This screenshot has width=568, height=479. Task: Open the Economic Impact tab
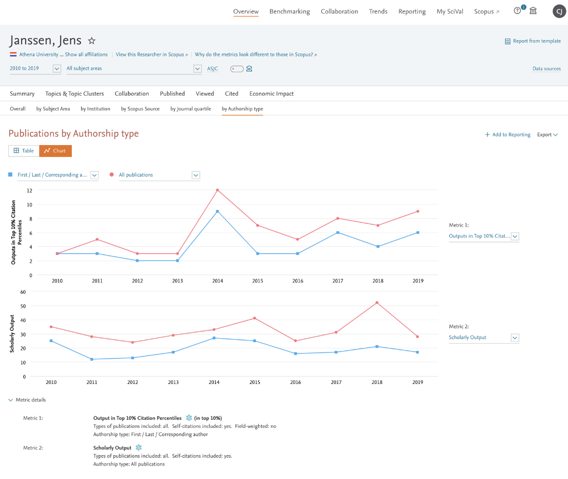point(271,93)
